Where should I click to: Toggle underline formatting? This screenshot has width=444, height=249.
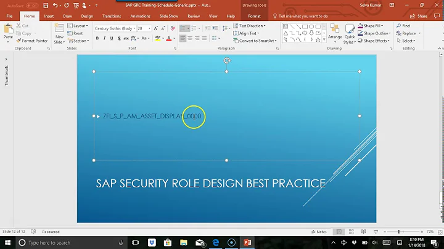[112, 38]
